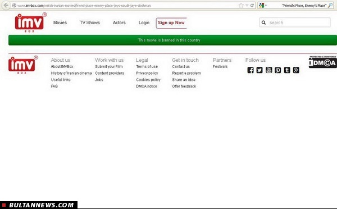The image size is (337, 209).
Task: Visit the YouTube icon under Follow us
Action: [268, 70]
